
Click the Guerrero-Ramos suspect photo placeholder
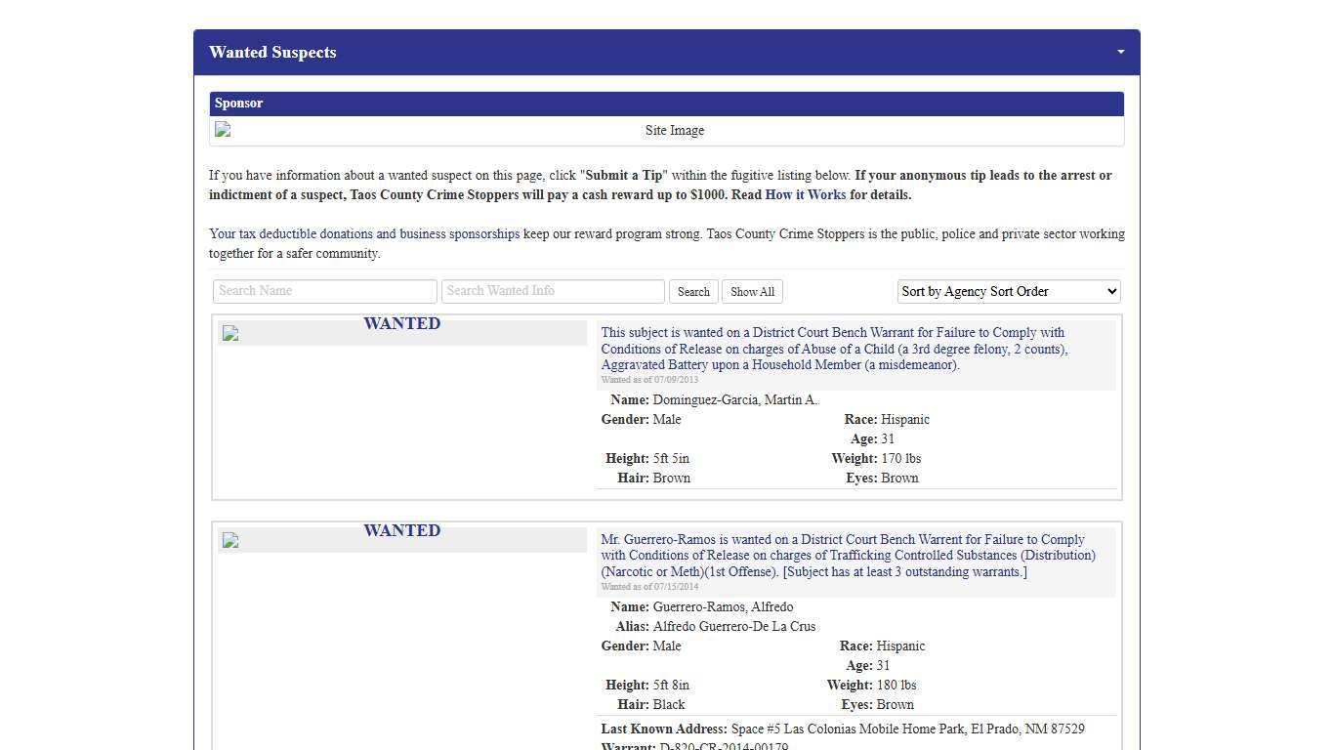230,541
